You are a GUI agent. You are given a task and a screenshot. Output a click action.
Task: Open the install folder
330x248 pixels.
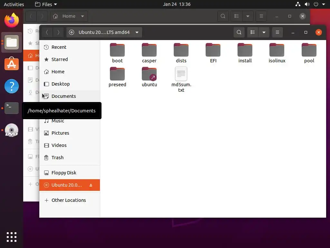tap(245, 53)
